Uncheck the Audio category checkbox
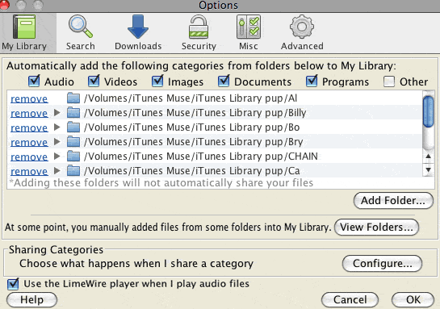Viewport: 440px width, 309px height. click(34, 81)
